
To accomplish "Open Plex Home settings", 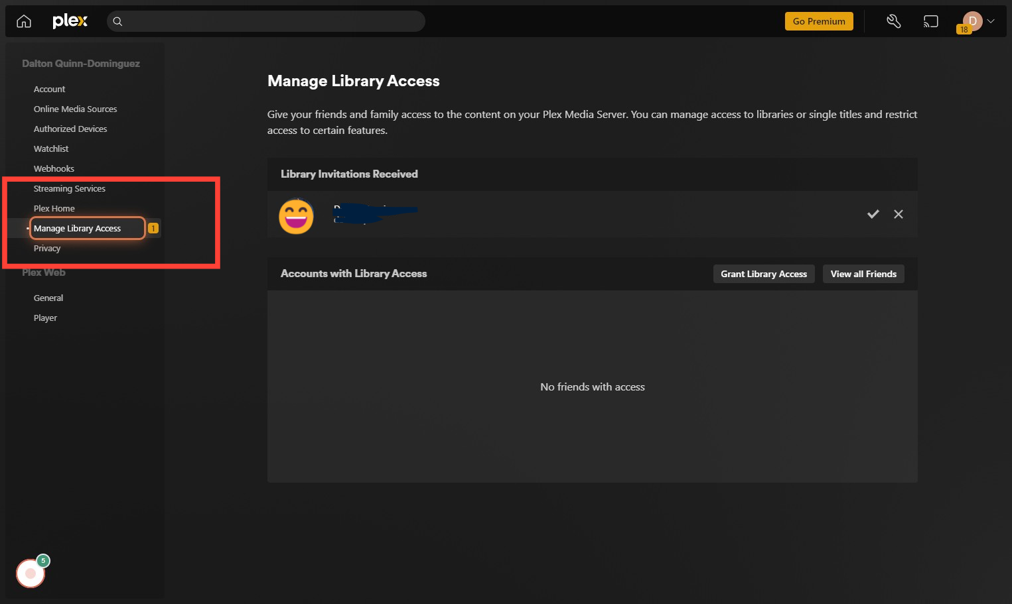I will [54, 208].
